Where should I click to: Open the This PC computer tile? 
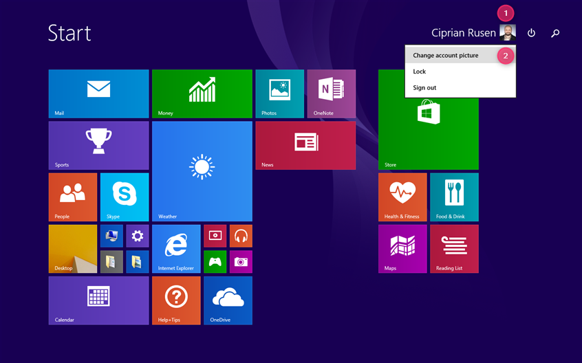click(111, 236)
